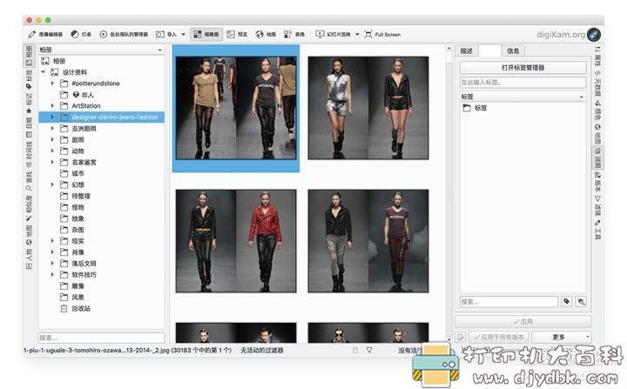Collapse the 设计资料 album tree node
Viewport: 627px width, 389px height.
tap(44, 72)
